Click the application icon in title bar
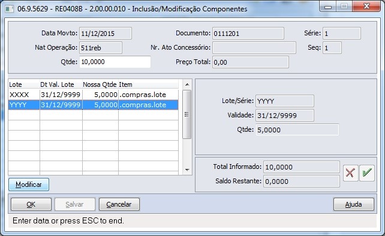This screenshot has height=236, width=385. pyautogui.click(x=10, y=9)
